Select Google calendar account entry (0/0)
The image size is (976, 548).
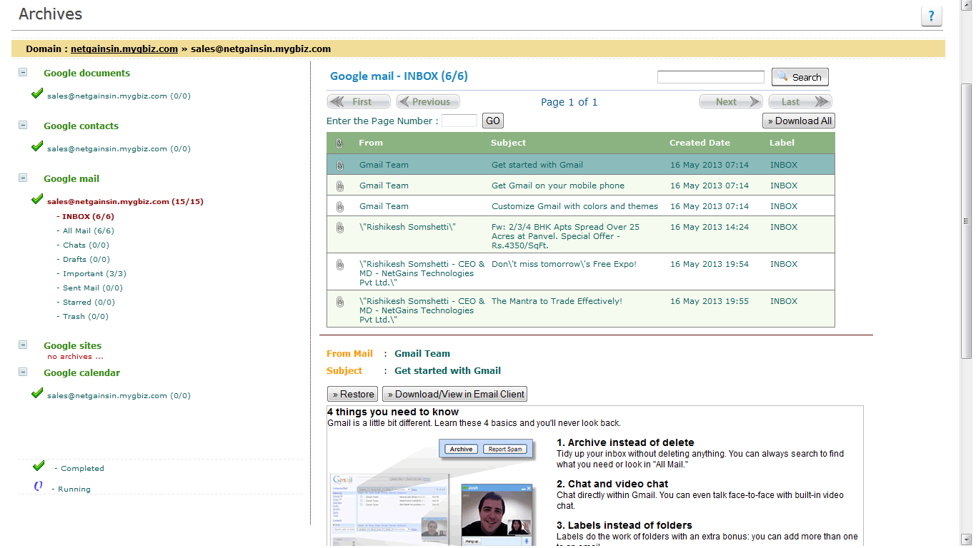click(x=119, y=395)
